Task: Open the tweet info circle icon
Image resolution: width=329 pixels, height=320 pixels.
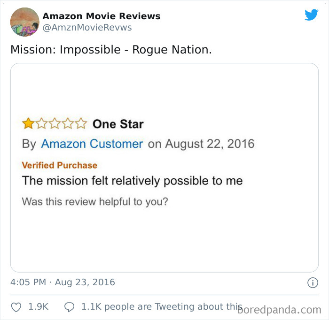Action: [313, 283]
